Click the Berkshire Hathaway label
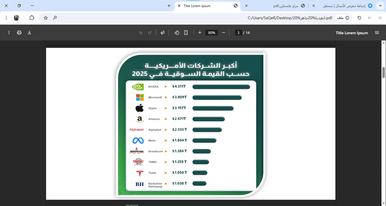Image resolution: width=386 pixels, height=206 pixels. [155, 185]
